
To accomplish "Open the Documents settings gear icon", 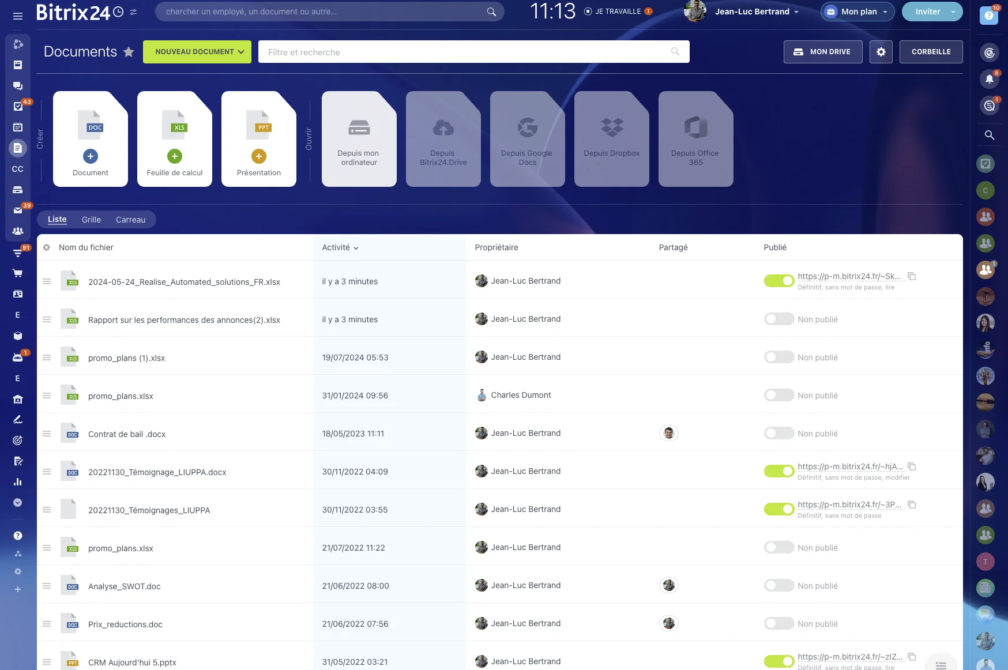I will pos(881,51).
